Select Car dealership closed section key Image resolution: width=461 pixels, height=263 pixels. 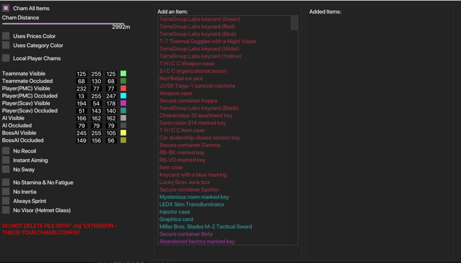[x=199, y=138]
